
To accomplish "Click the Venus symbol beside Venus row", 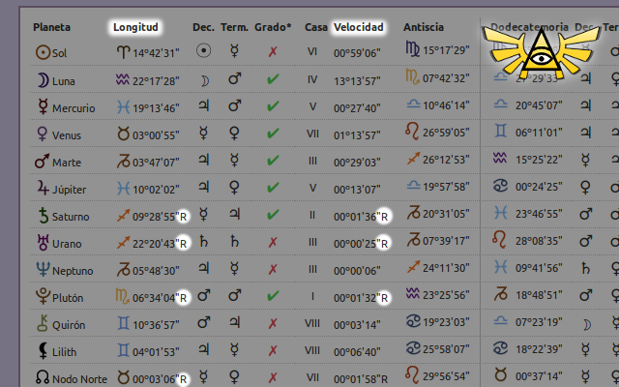I will tap(42, 134).
